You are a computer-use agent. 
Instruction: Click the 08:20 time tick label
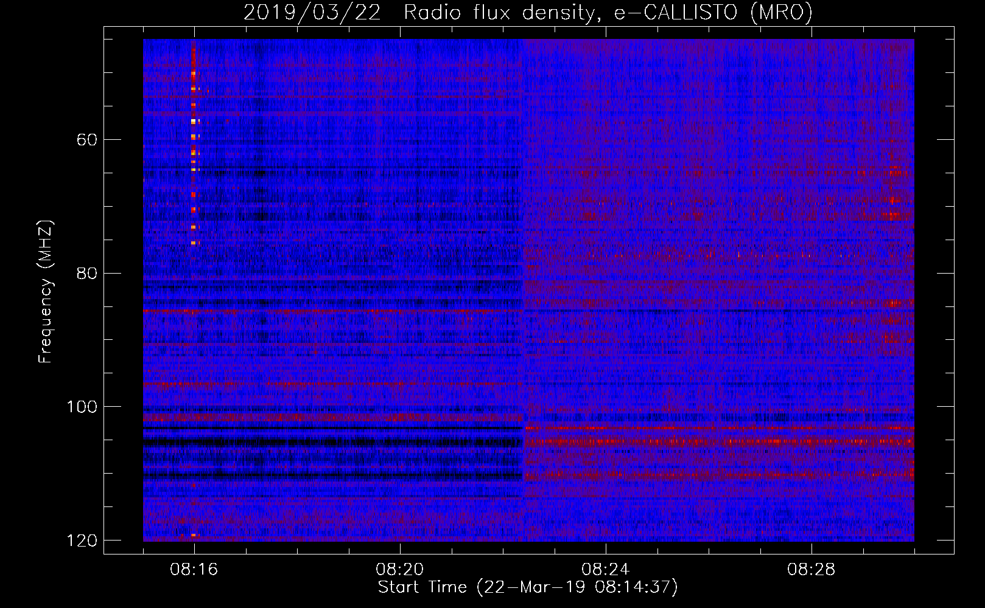tap(400, 570)
